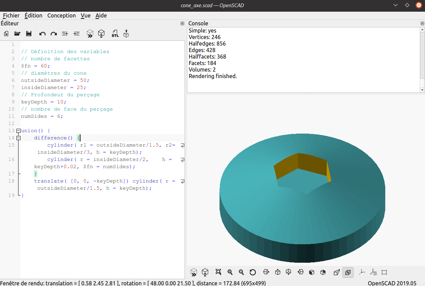Save the file with the floppy disk icon
Image resolution: width=425 pixels, height=286 pixels.
click(x=29, y=34)
